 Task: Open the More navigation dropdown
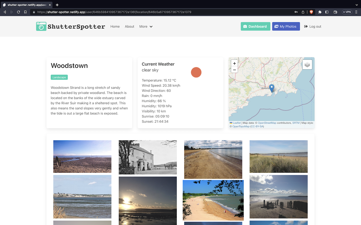pyautogui.click(x=146, y=26)
